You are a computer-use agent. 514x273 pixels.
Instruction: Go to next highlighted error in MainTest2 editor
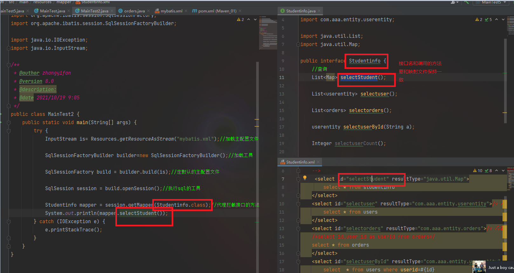click(x=255, y=20)
